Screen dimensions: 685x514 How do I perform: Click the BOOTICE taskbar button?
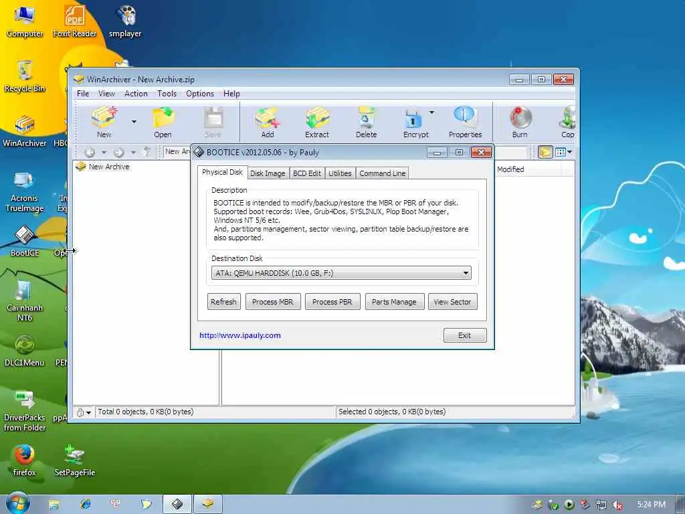click(x=177, y=505)
